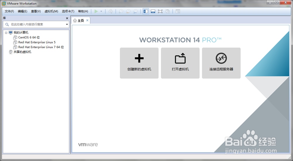Click the VM icon beside CentOS 6
Viewport: 293px width, 161px height.
click(x=15, y=38)
